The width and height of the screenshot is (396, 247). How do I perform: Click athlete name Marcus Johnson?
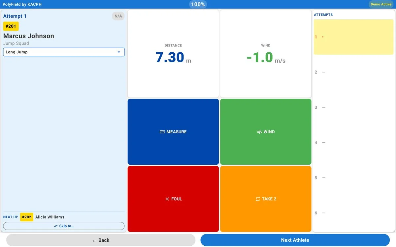[x=29, y=36]
